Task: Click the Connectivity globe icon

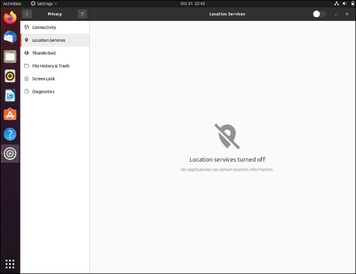Action: 27,27
